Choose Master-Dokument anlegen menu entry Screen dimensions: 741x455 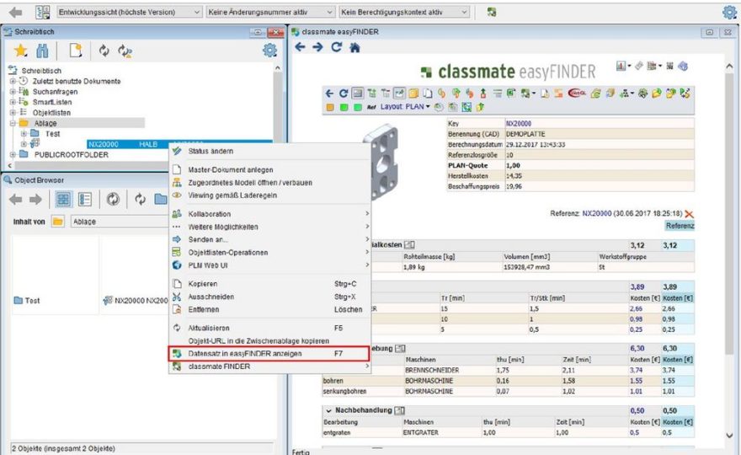click(x=269, y=170)
